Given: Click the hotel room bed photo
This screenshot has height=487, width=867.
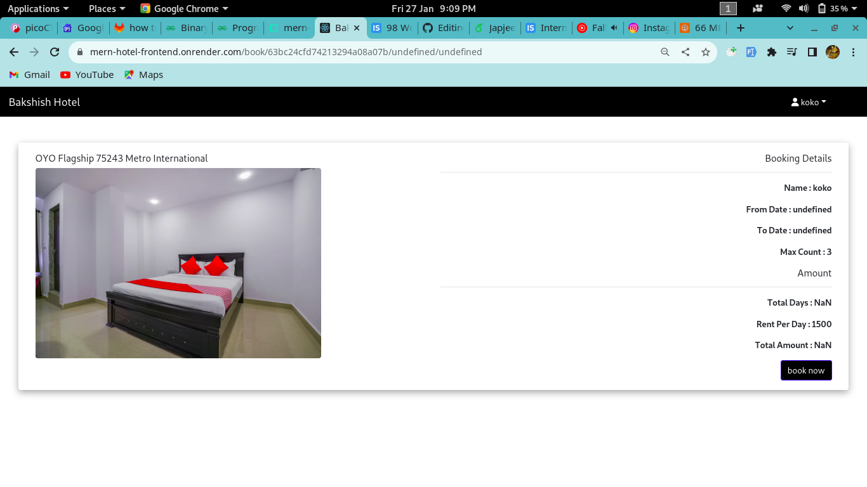Looking at the screenshot, I should (178, 263).
